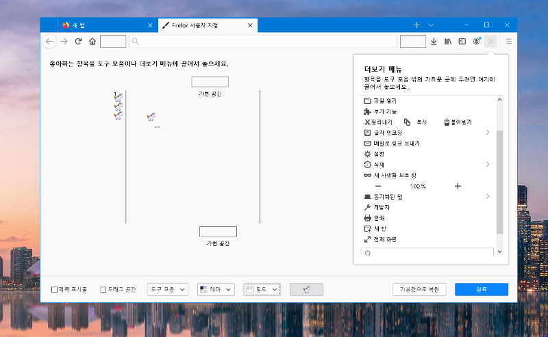Click the library bookshelf icon in toolbar

448,42
